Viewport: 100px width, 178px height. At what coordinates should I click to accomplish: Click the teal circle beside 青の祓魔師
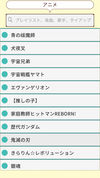5,35
